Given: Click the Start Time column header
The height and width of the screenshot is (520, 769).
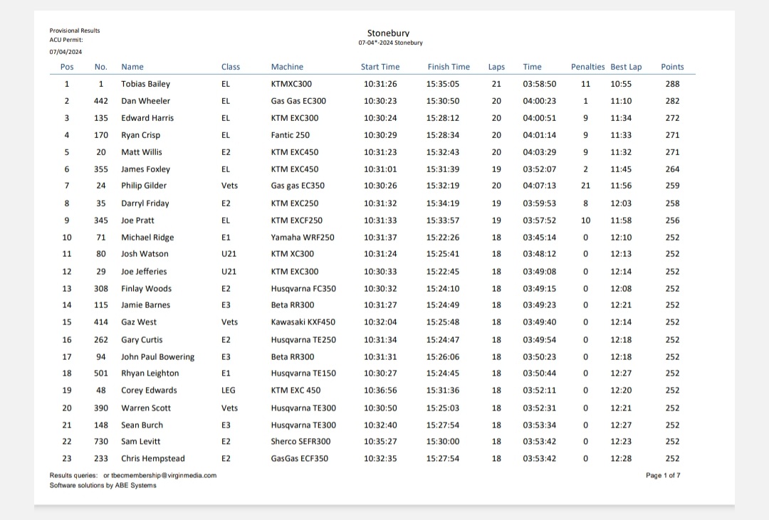Looking at the screenshot, I should tap(380, 67).
